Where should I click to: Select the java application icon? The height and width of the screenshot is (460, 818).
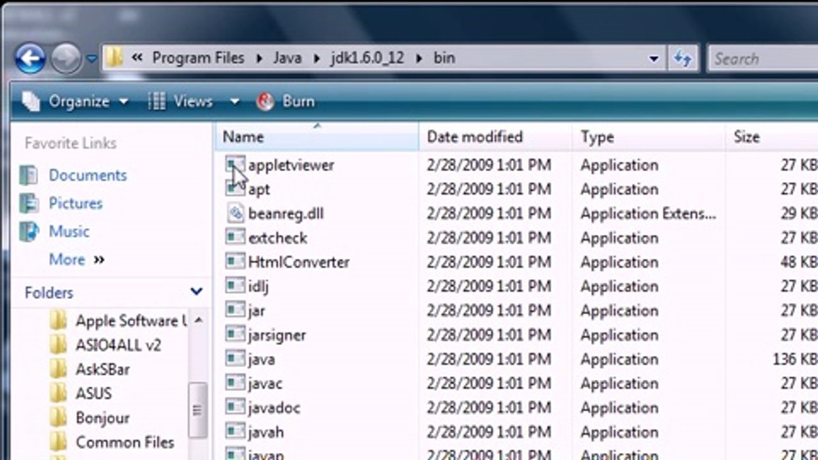[x=235, y=358]
